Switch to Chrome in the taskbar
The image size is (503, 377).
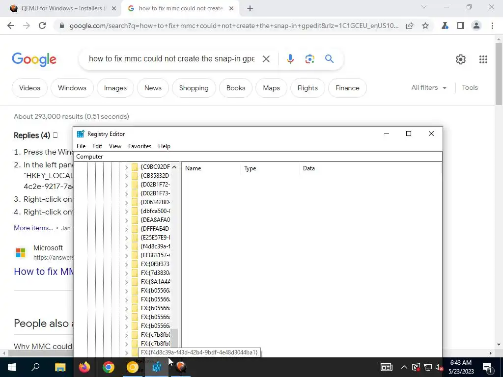(109, 367)
